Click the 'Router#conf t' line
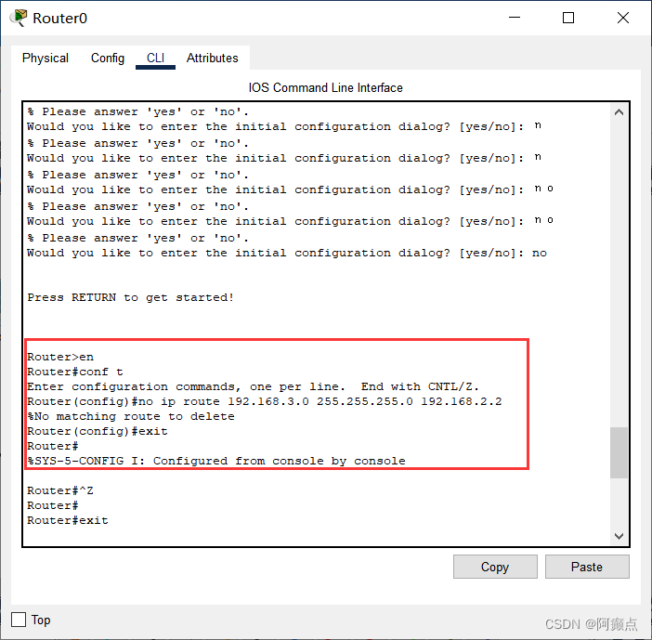Image resolution: width=652 pixels, height=640 pixels. click(x=75, y=372)
